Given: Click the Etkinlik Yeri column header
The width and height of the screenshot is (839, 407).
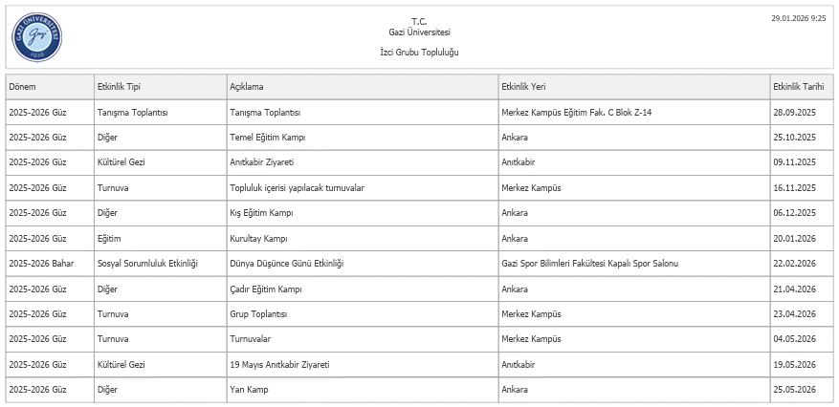Looking at the screenshot, I should pyautogui.click(x=523, y=87).
